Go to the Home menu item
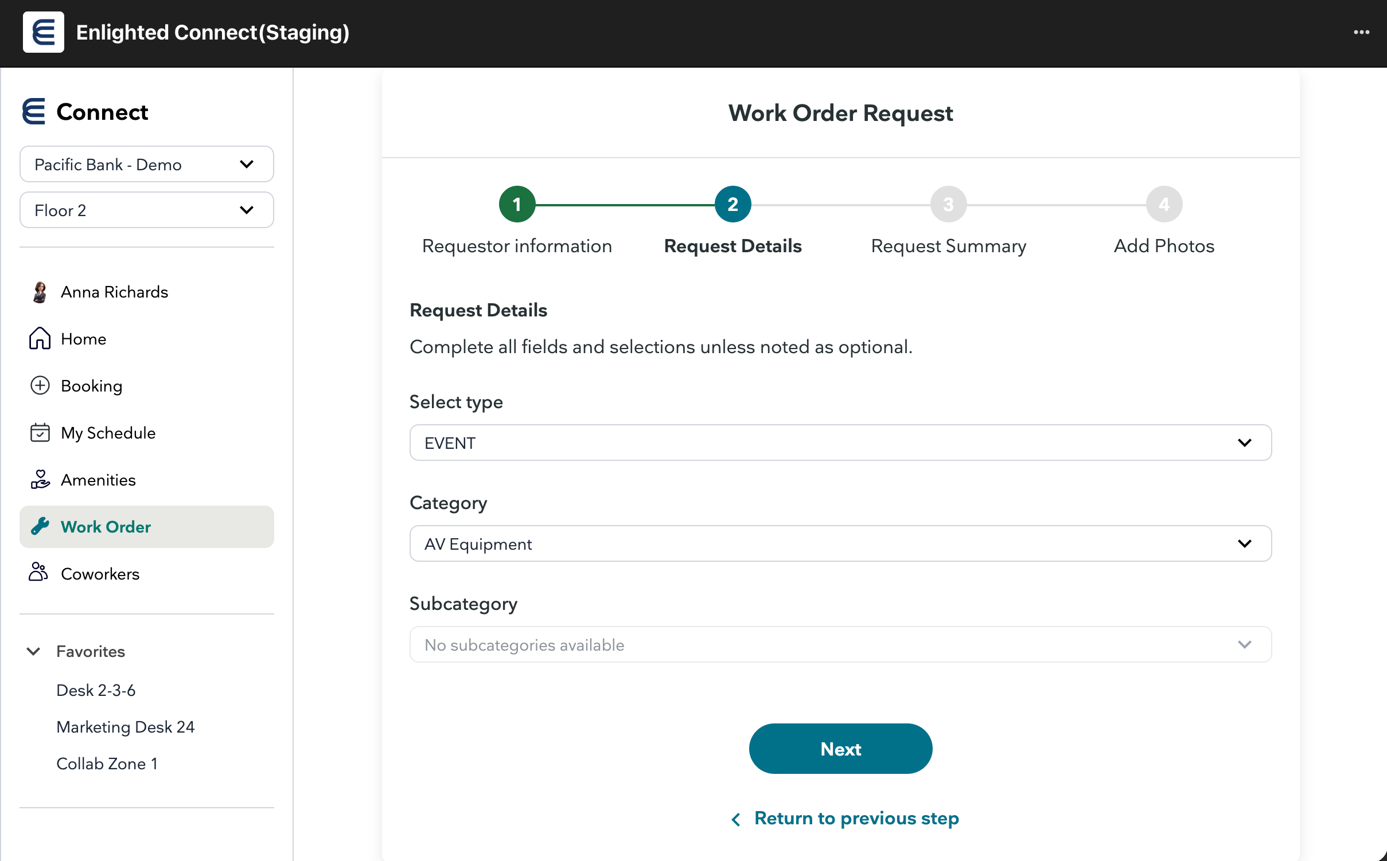This screenshot has height=861, width=1387. pos(147,339)
